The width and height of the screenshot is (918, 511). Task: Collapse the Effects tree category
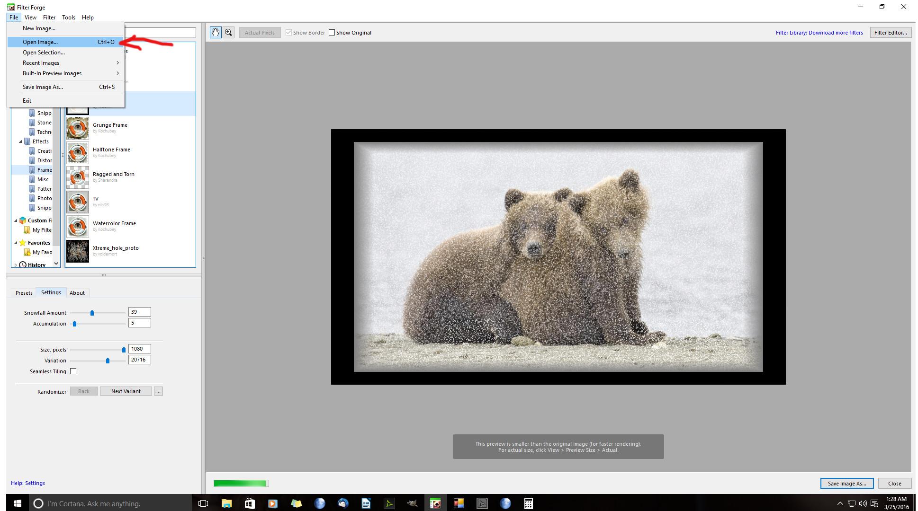(x=20, y=141)
